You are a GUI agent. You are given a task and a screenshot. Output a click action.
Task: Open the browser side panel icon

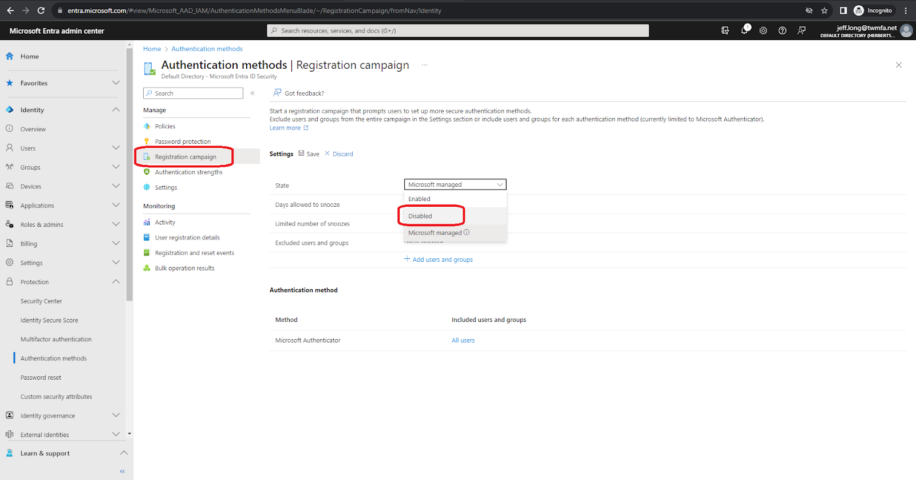843,10
